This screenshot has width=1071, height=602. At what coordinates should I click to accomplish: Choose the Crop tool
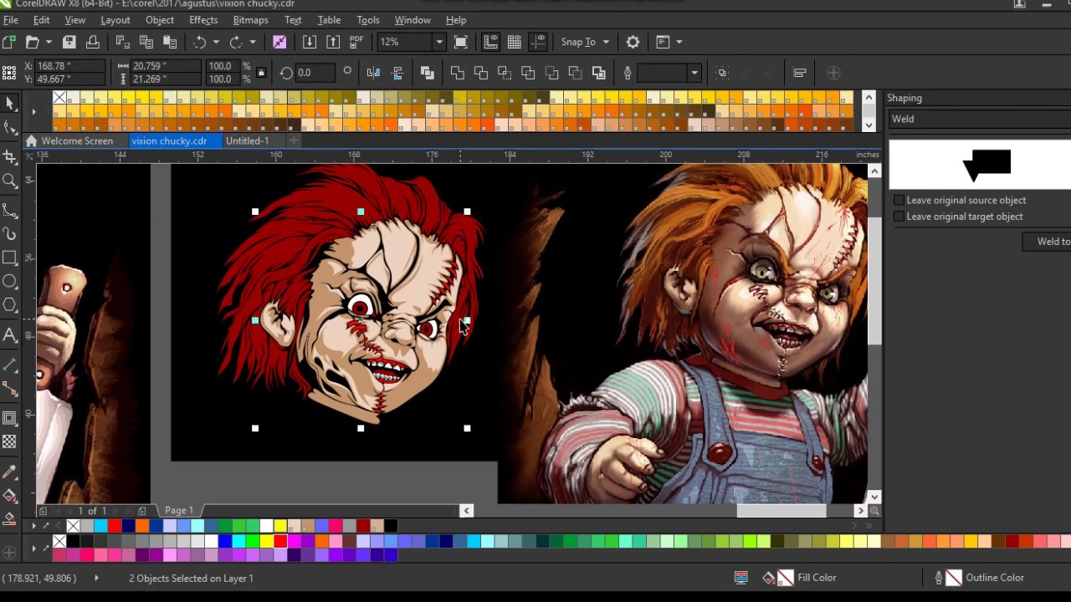tap(10, 156)
